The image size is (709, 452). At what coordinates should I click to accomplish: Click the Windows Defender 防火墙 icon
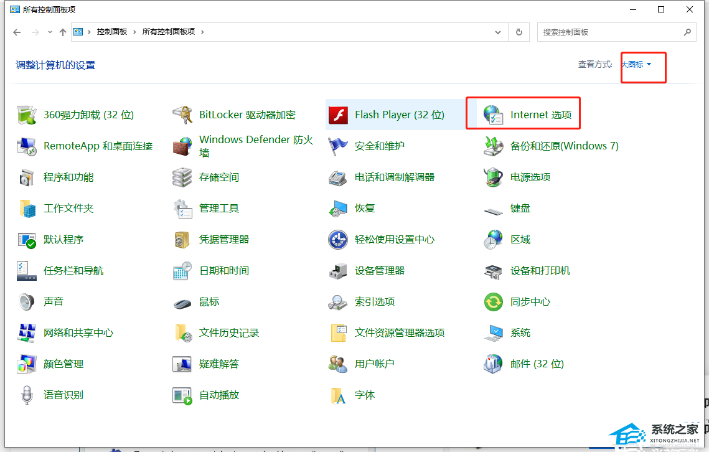point(182,146)
